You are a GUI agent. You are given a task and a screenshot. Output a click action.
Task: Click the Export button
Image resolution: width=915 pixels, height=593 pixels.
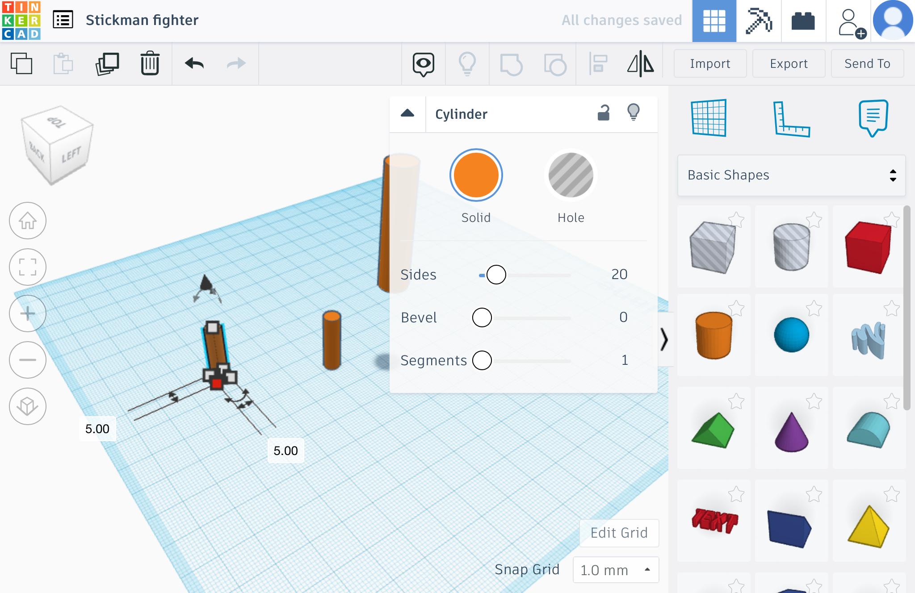(789, 63)
